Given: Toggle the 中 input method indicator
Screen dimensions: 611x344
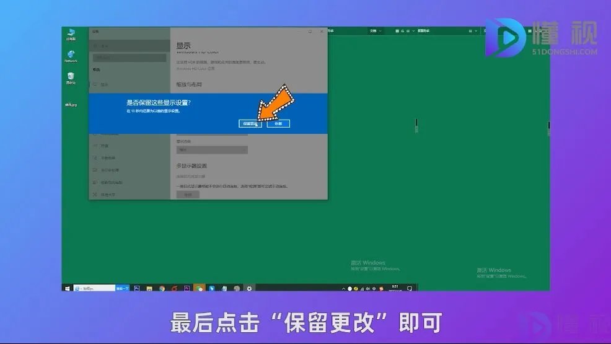Looking at the screenshot, I should [x=374, y=289].
